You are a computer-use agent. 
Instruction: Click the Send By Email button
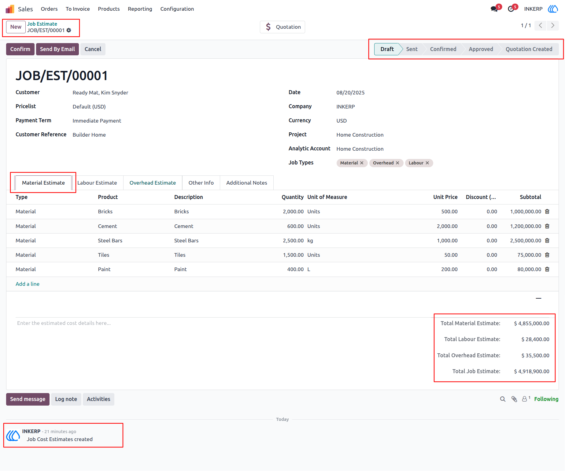click(57, 49)
